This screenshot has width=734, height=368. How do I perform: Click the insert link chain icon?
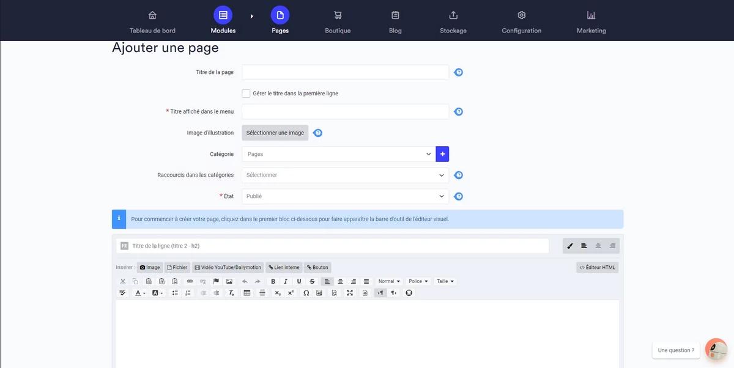pos(190,281)
